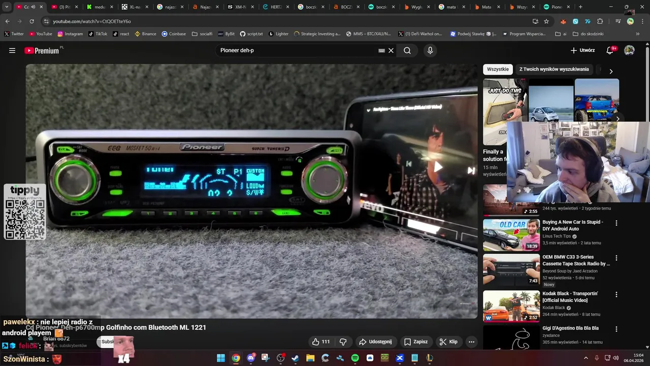Open Chrome extensions puzzle icon

coord(600,21)
